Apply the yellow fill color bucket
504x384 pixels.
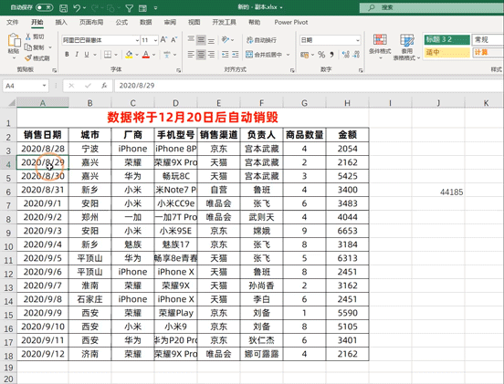(x=130, y=55)
